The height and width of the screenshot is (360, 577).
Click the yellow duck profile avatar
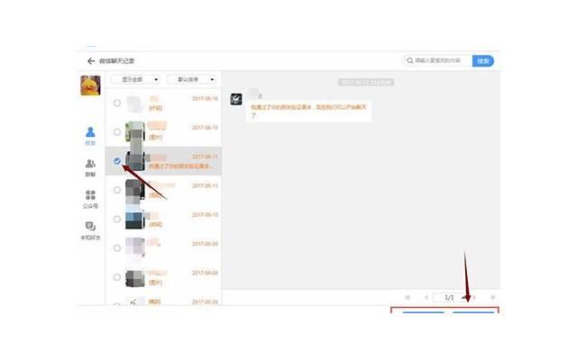click(x=90, y=86)
